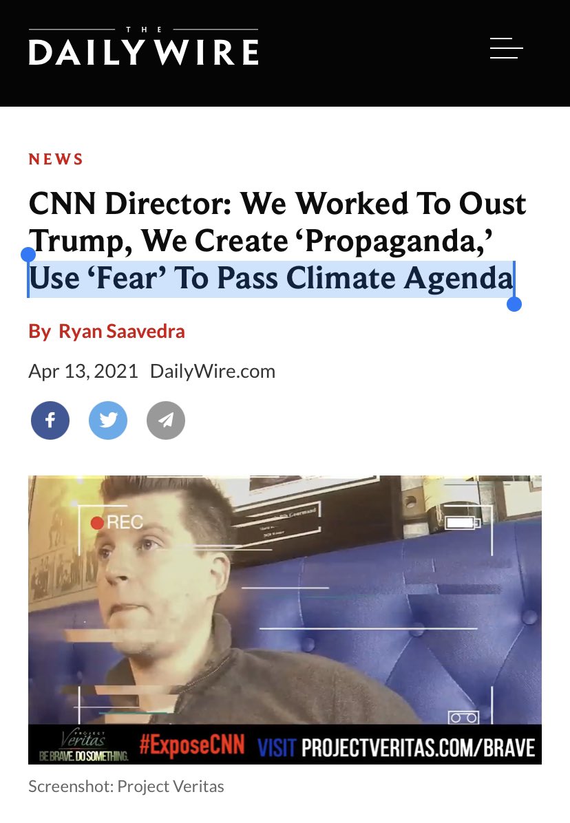The height and width of the screenshot is (823, 570).
Task: Share article on Twitter
Action: click(x=108, y=420)
